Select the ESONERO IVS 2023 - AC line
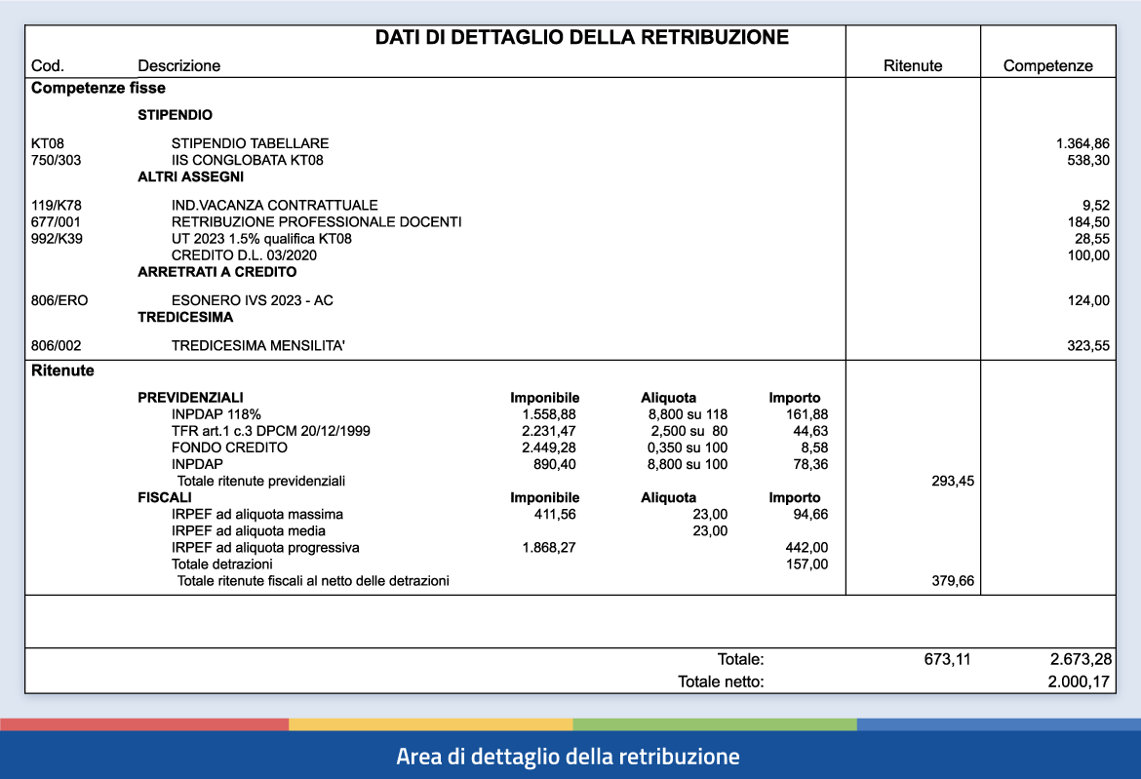This screenshot has width=1141, height=779. tap(252, 300)
